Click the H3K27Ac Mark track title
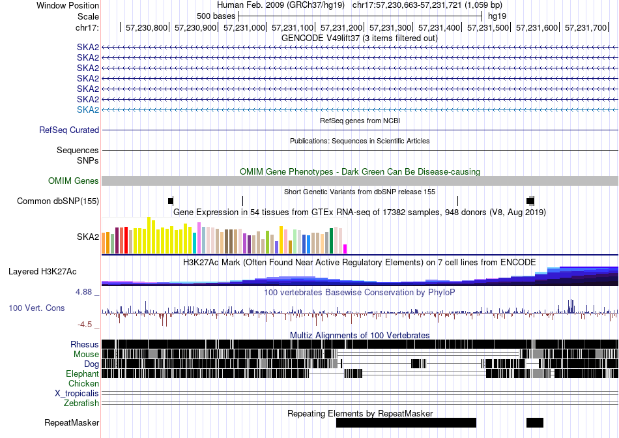Screen dimensions: 619x438 click(x=360, y=263)
